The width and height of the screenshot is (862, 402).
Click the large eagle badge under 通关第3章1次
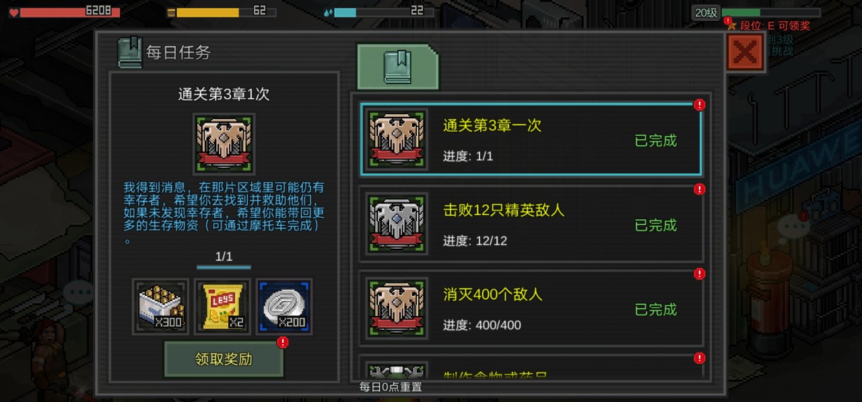(224, 144)
